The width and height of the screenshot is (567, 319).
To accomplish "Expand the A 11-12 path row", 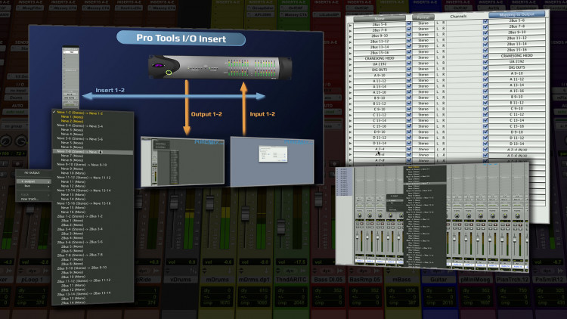I will (350, 82).
